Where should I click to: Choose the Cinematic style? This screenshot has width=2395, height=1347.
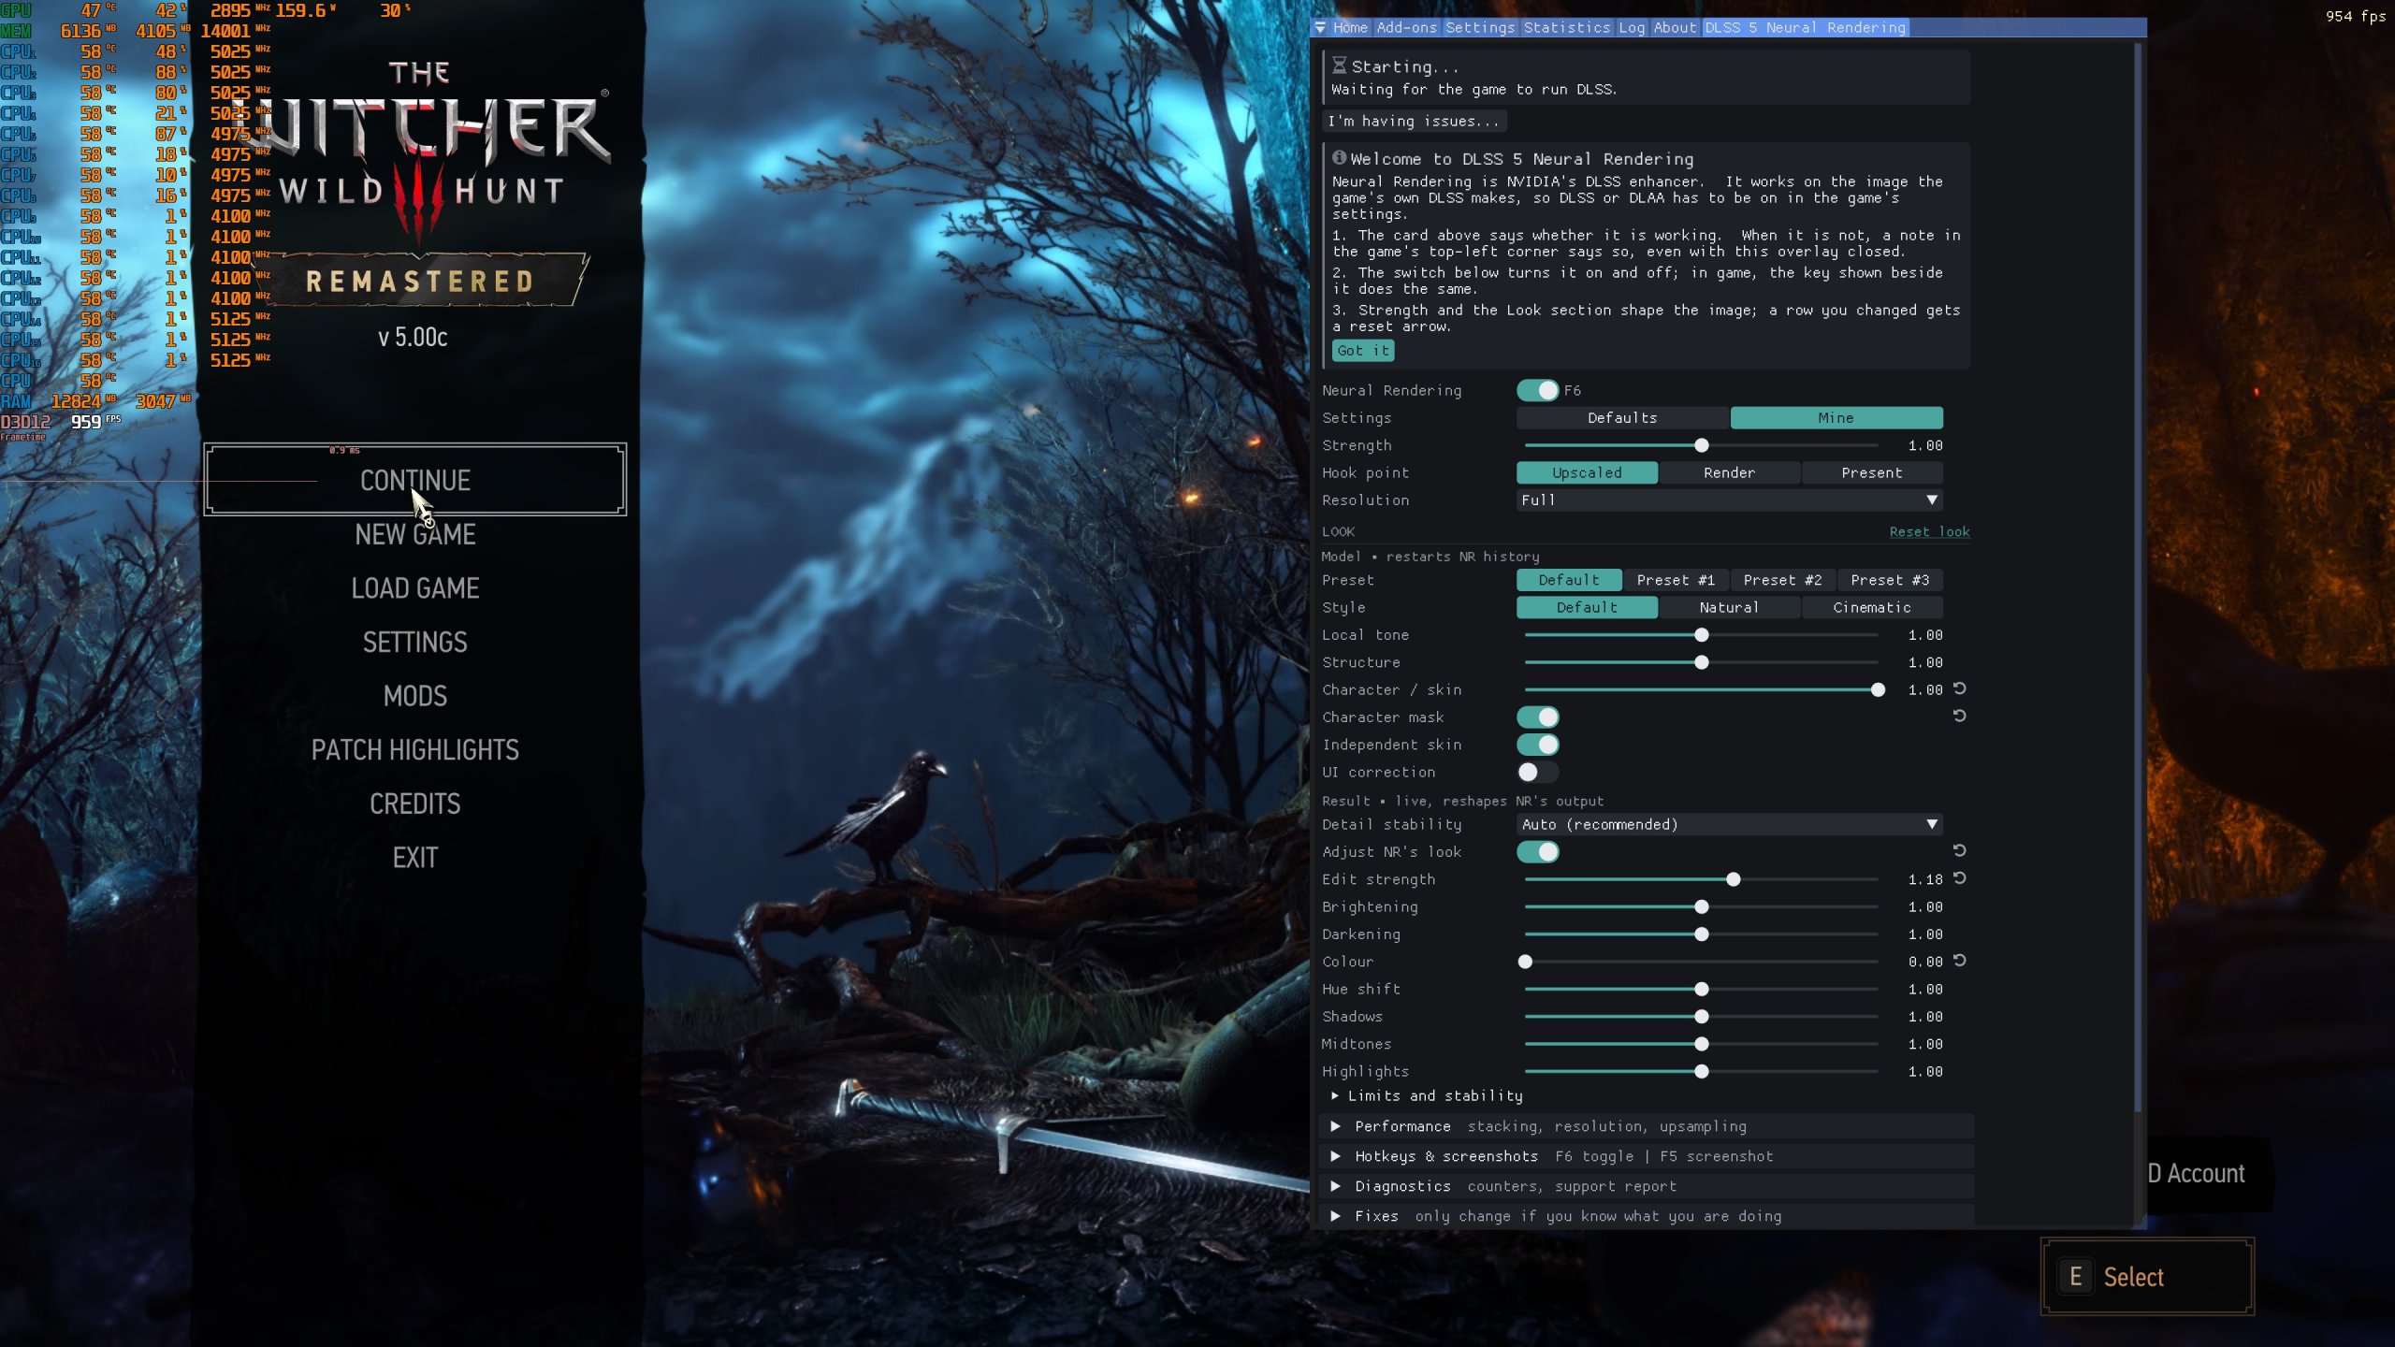pos(1871,607)
